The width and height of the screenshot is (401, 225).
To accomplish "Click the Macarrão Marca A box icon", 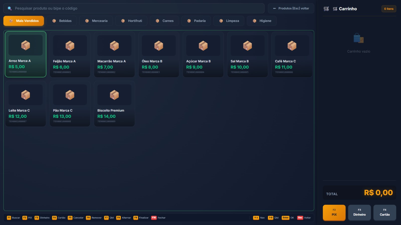I will (114, 46).
